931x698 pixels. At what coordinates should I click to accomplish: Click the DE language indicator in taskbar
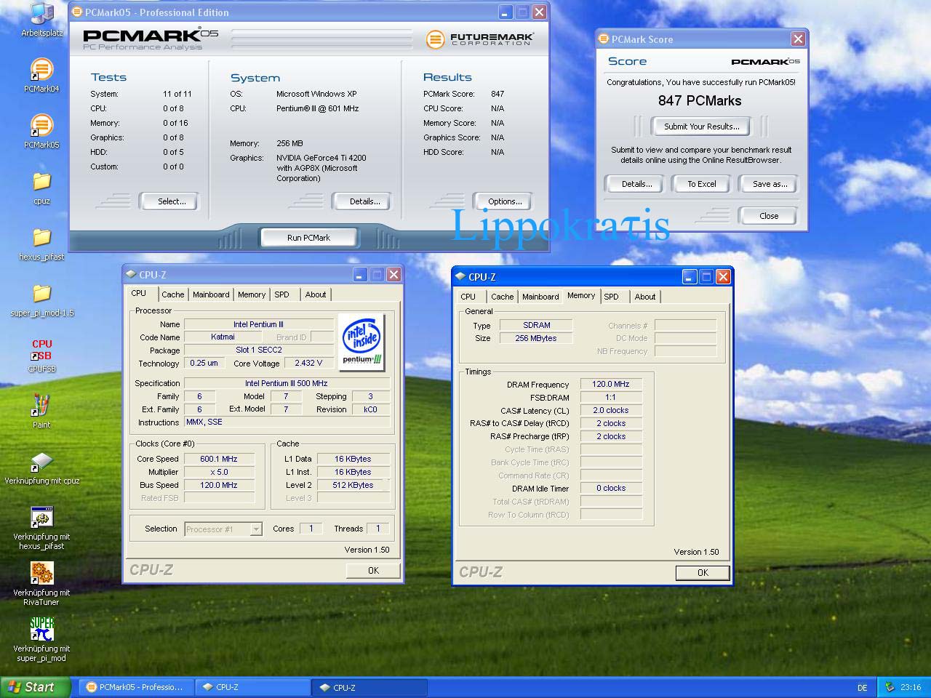pos(862,688)
